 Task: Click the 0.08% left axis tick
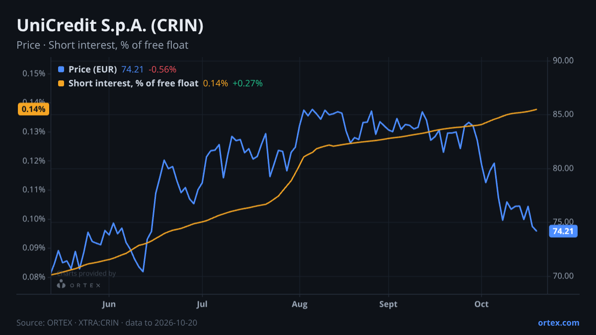coord(34,277)
